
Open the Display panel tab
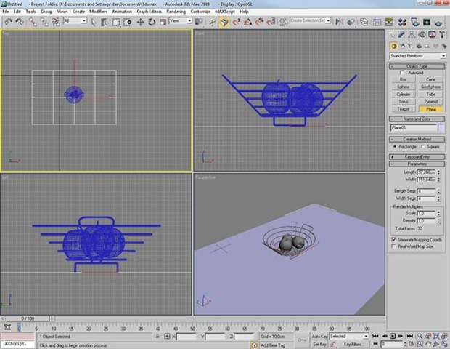click(x=430, y=34)
